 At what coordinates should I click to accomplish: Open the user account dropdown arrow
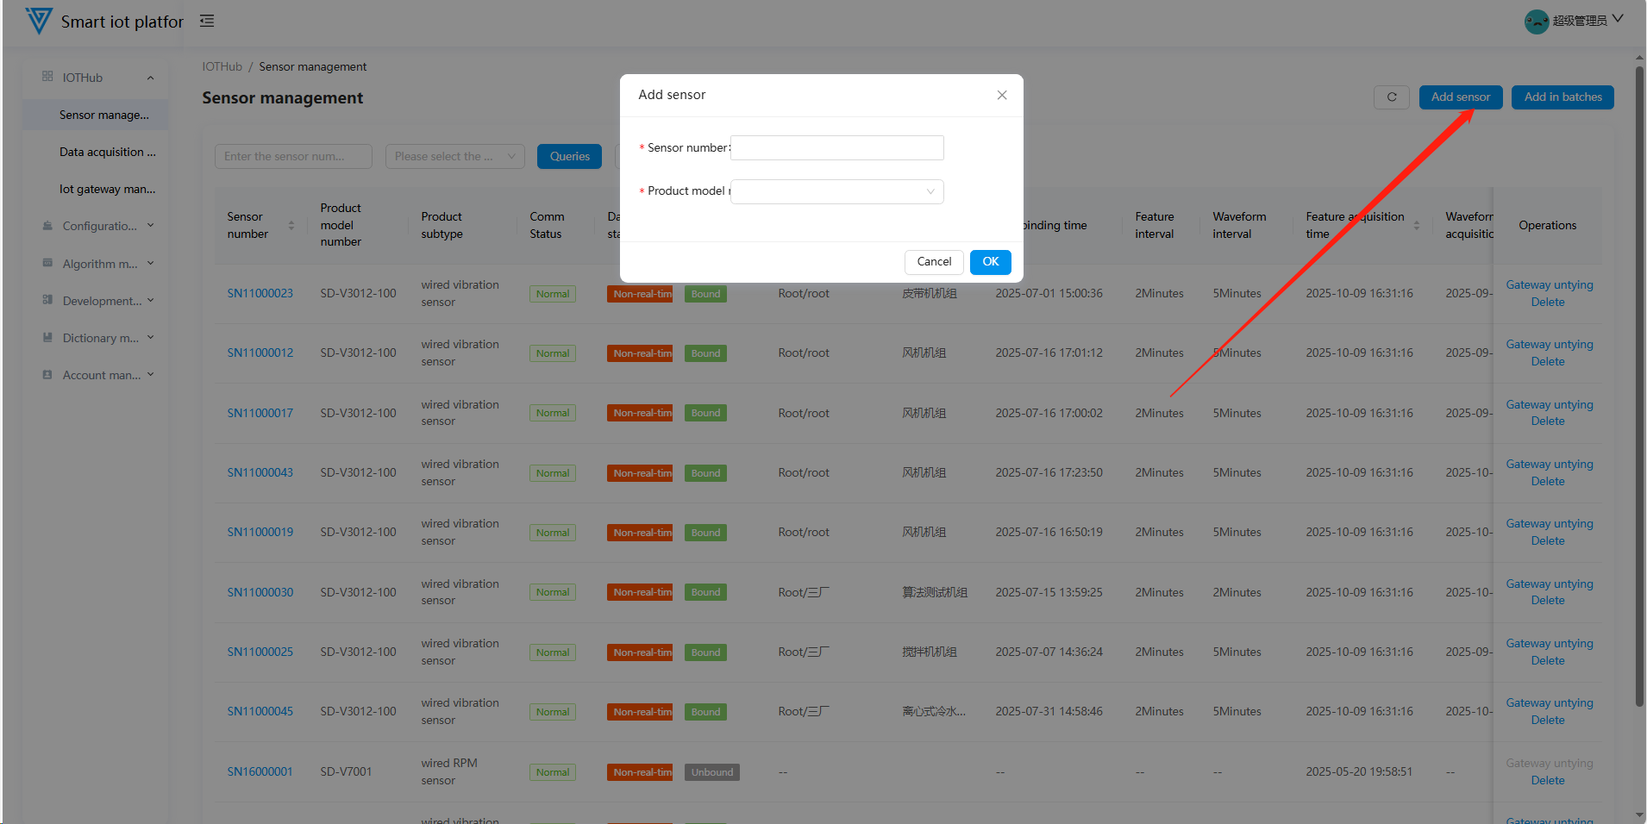tap(1618, 19)
